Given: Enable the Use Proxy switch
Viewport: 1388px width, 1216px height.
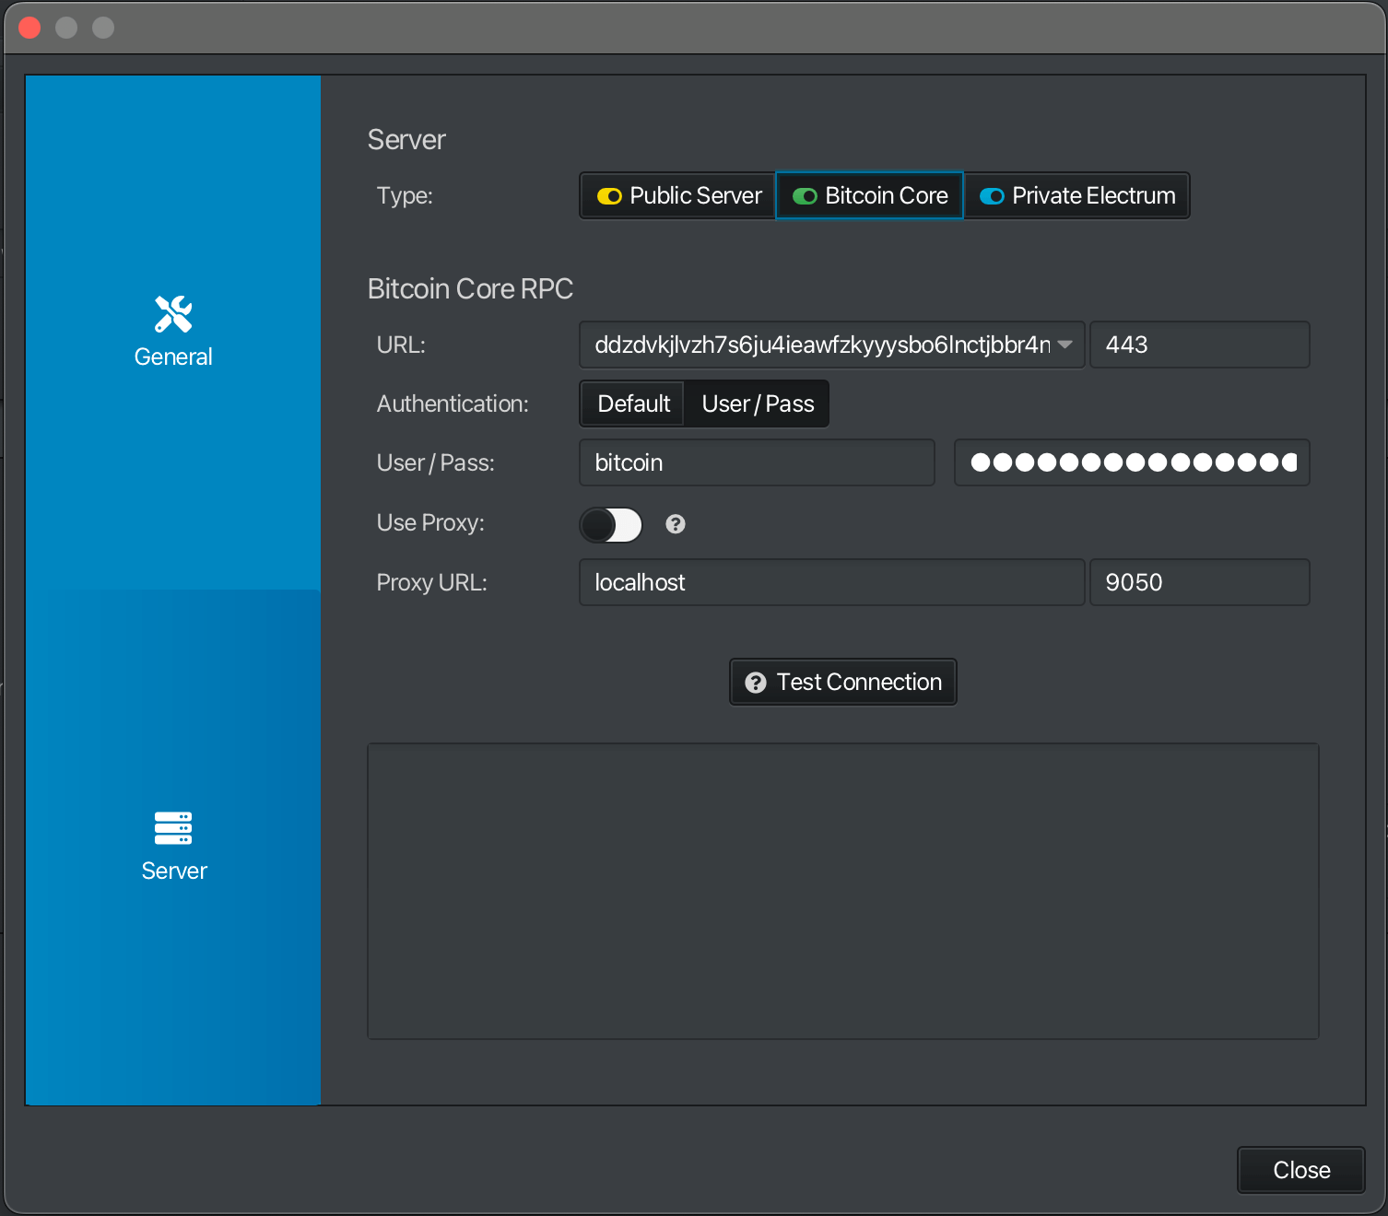Looking at the screenshot, I should point(610,525).
